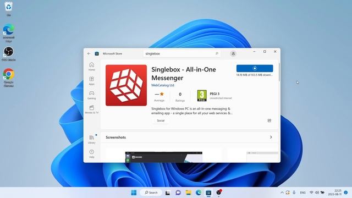This screenshot has width=352, height=198.
Task: Click the taskbar Search box
Action: click(x=151, y=193)
